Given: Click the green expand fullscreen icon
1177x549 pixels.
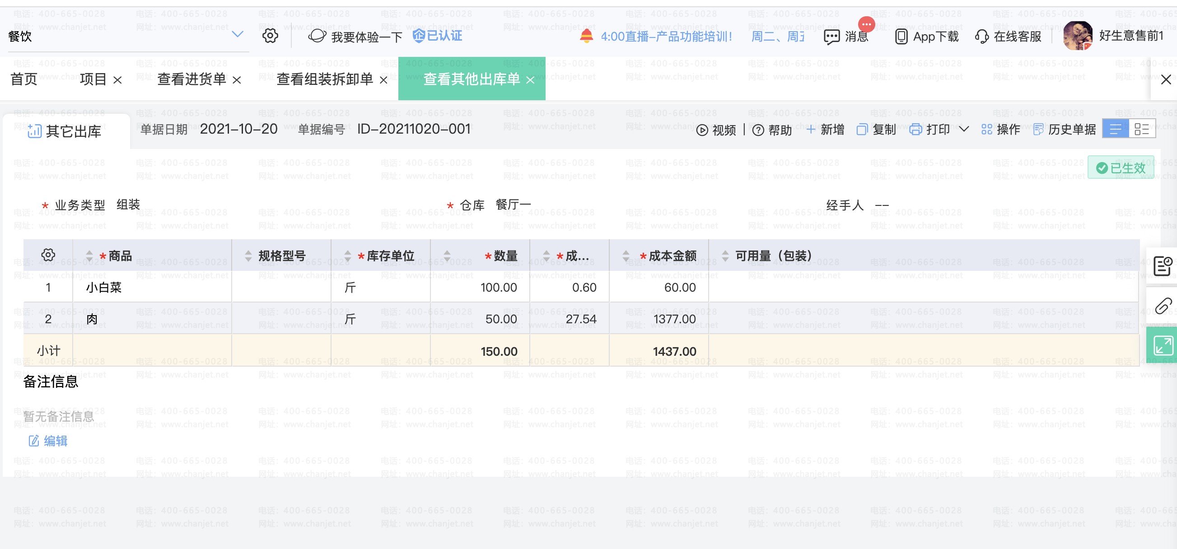Looking at the screenshot, I should (1163, 345).
